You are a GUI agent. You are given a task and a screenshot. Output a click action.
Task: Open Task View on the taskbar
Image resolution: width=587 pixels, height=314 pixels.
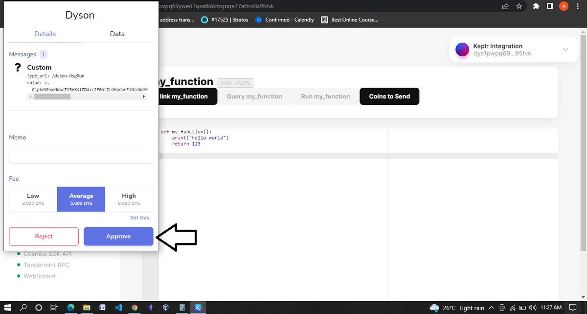(x=55, y=308)
